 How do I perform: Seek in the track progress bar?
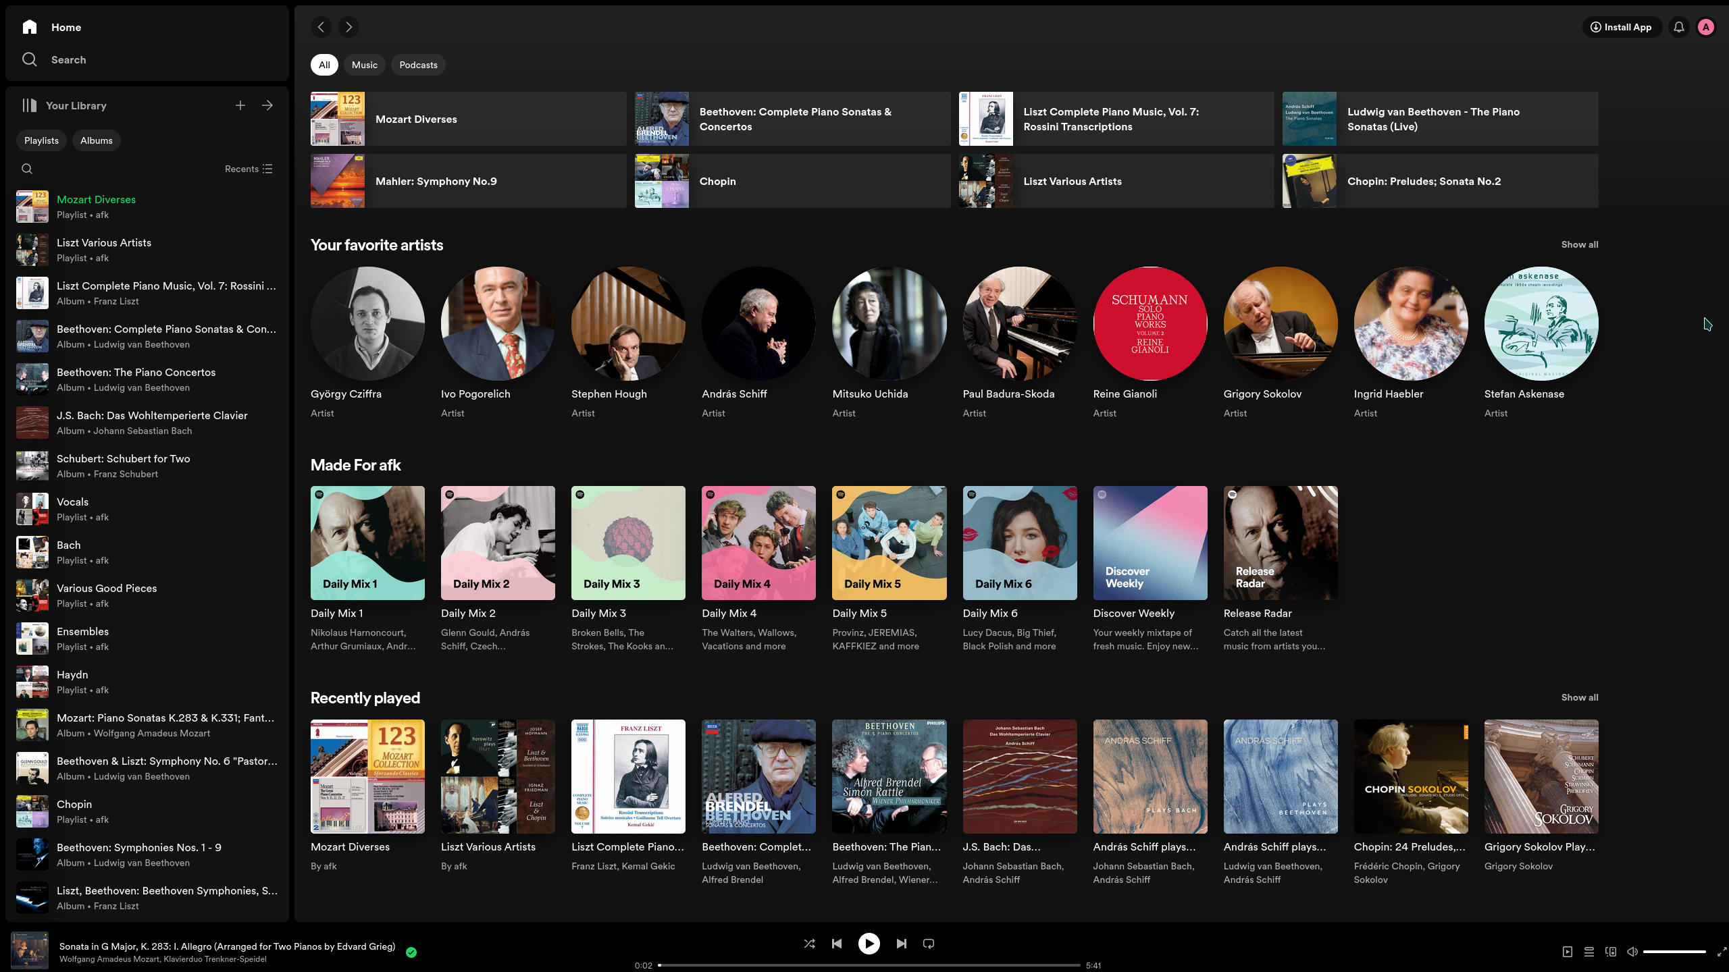(x=869, y=965)
